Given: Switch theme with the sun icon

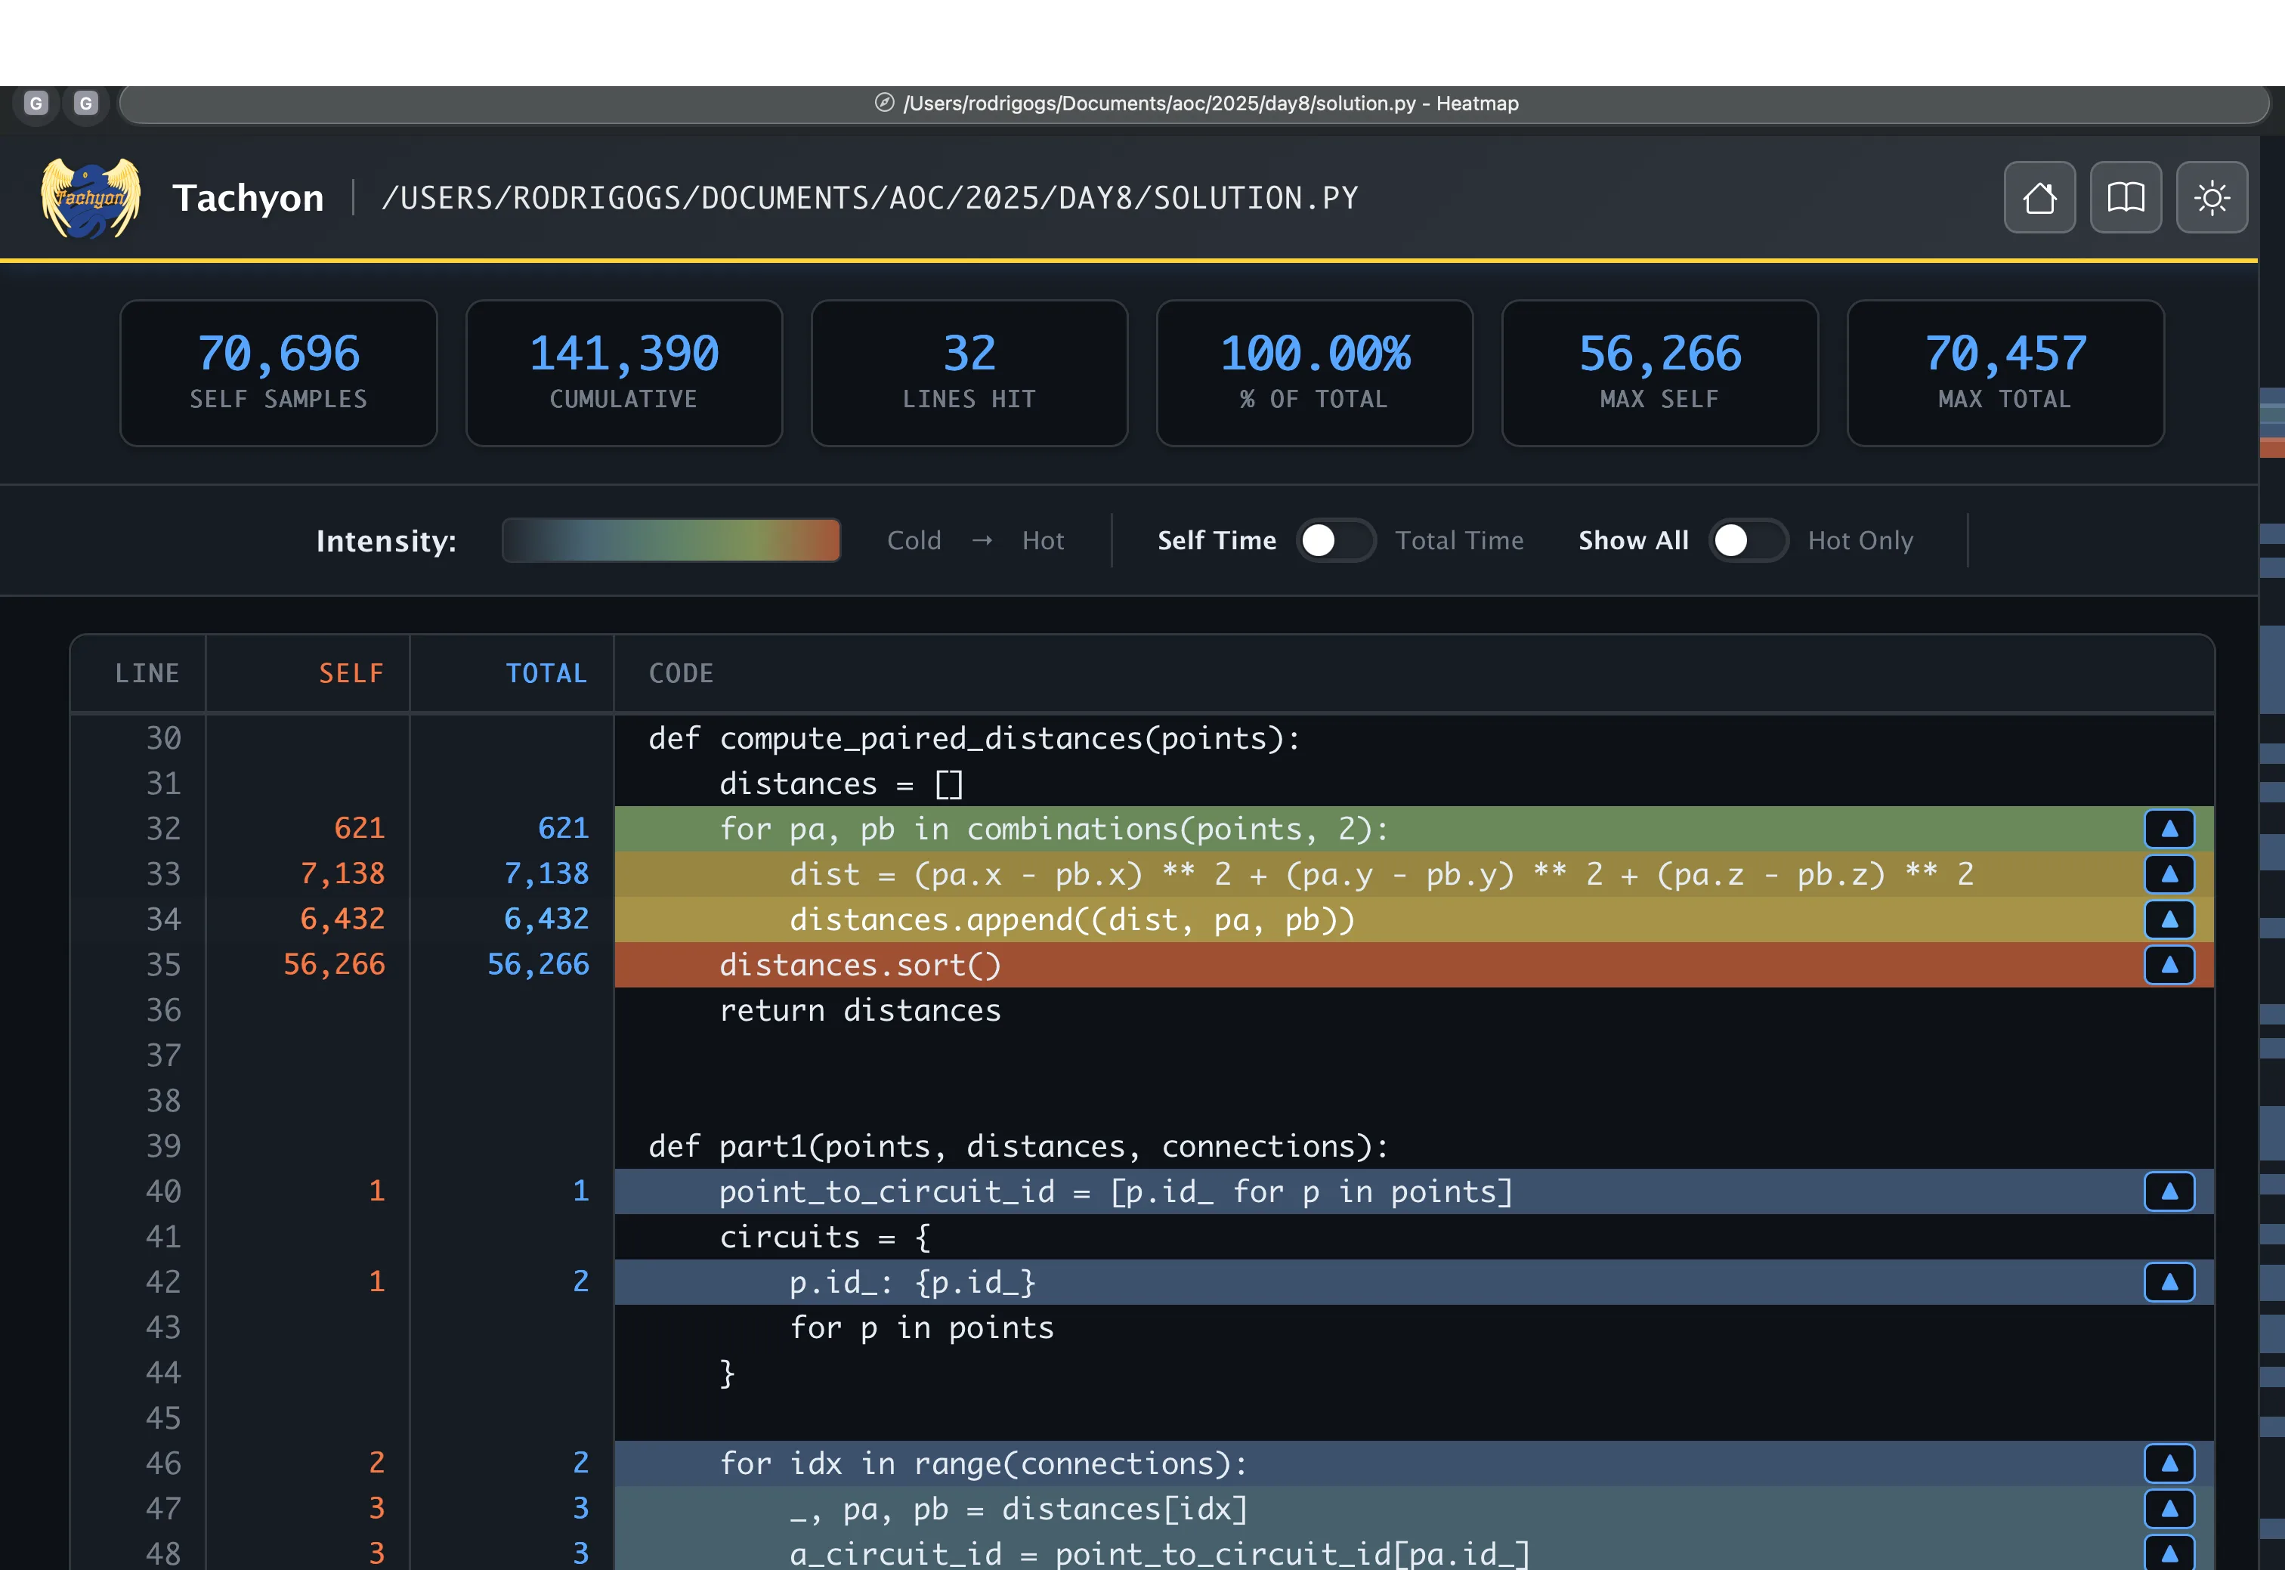Looking at the screenshot, I should [2211, 198].
